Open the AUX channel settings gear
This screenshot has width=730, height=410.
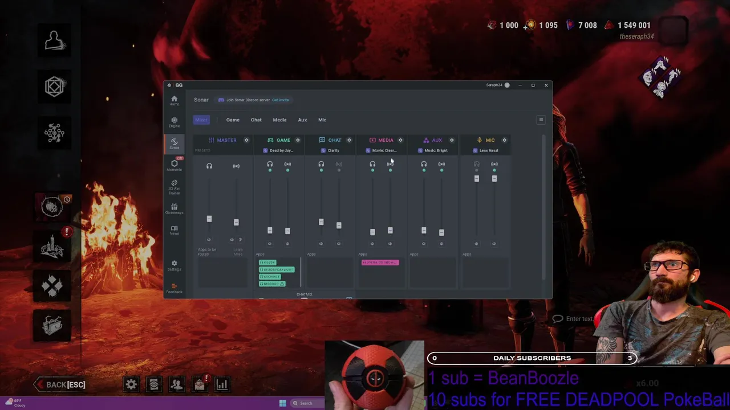click(x=452, y=140)
